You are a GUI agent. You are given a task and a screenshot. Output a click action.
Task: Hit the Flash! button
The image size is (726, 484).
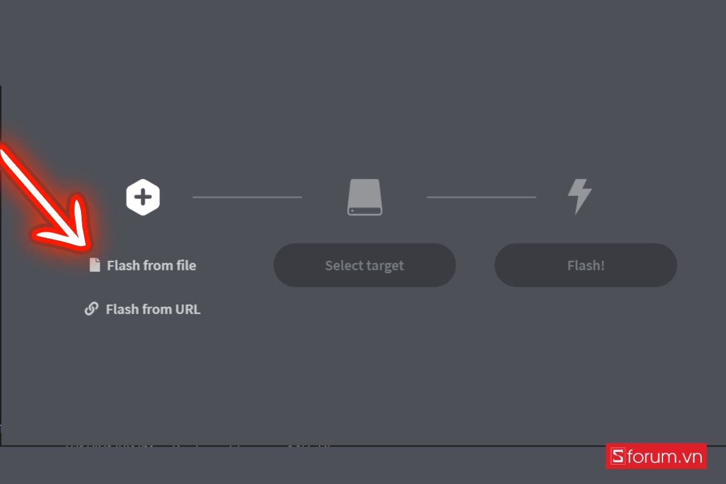(586, 265)
